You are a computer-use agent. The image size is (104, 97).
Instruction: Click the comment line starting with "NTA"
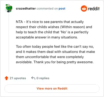(x=50, y=22)
